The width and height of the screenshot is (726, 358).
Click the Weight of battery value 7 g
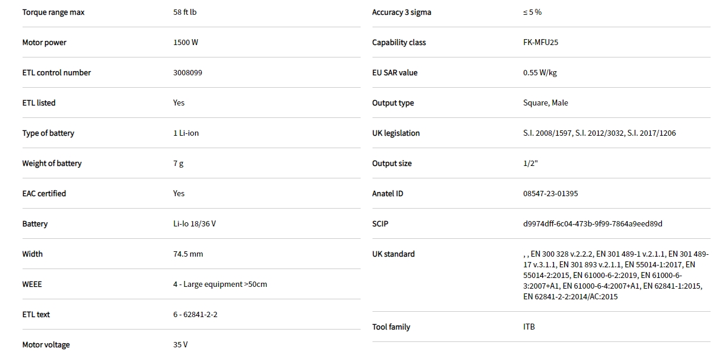pyautogui.click(x=179, y=164)
